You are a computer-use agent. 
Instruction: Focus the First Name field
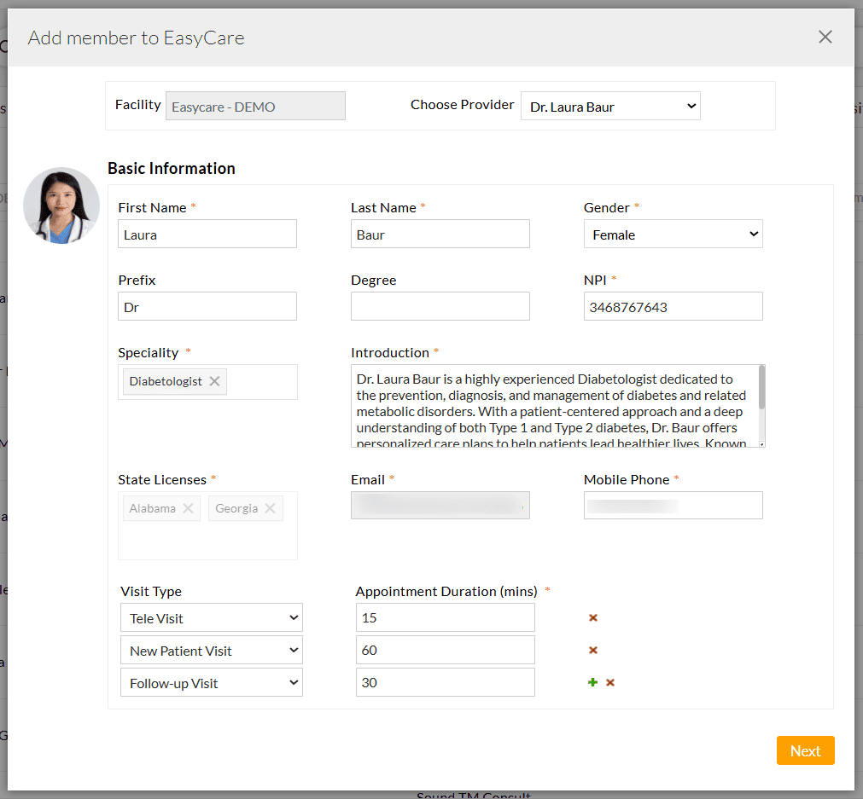[207, 234]
